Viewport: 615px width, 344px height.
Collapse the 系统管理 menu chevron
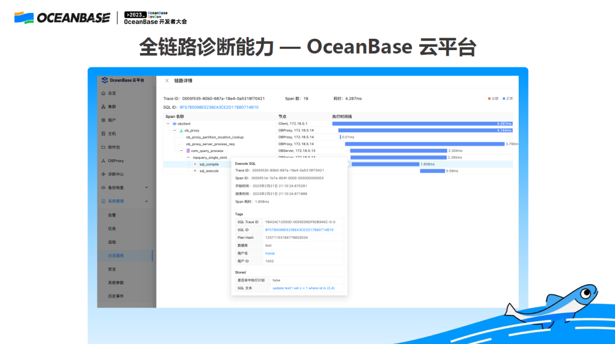tap(146, 201)
